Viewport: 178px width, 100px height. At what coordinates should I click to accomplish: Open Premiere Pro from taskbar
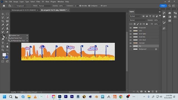66,97
